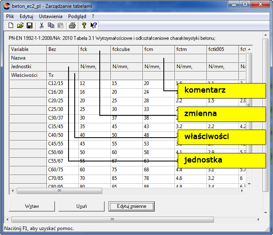This screenshot has width=273, height=235.
Task: Click the table scroll-up arrow
Action: coord(249,50)
